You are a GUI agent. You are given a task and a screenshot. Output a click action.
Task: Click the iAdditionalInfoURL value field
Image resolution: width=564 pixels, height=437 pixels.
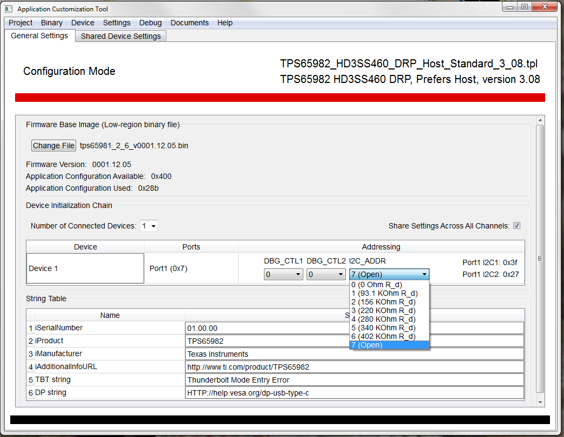click(354, 367)
